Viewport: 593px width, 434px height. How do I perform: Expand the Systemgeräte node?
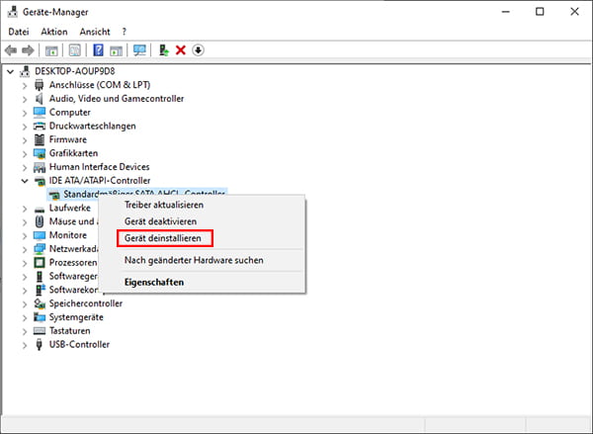pos(25,317)
